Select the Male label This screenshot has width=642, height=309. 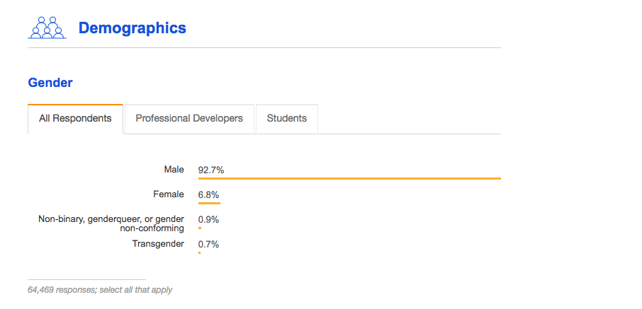coord(174,170)
